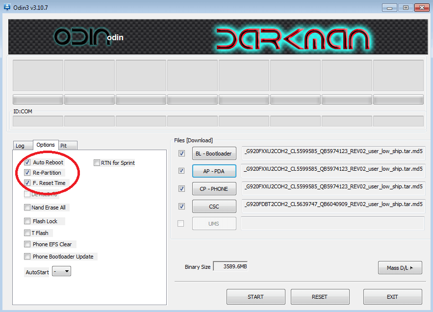Click the BL file path field

click(333, 153)
